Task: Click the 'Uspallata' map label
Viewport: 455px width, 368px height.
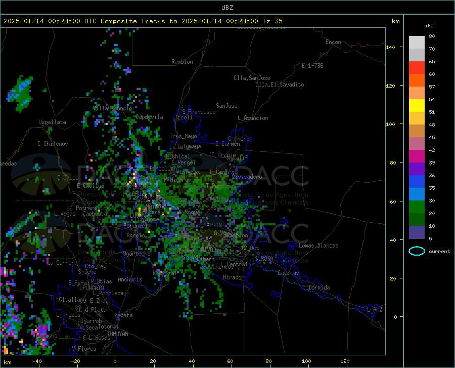Action: [52, 122]
